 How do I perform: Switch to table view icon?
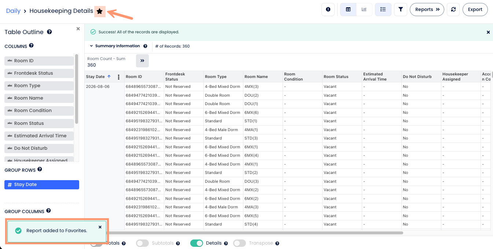pyautogui.click(x=348, y=10)
